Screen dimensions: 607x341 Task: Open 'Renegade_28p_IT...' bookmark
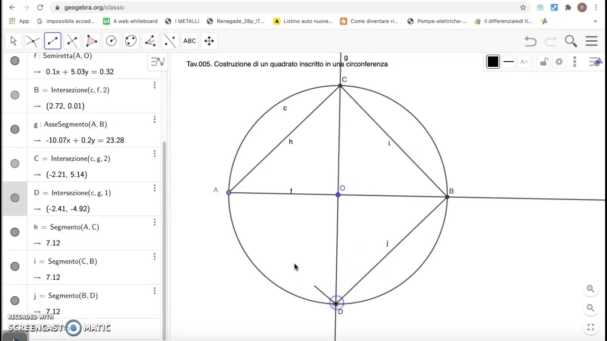point(235,21)
